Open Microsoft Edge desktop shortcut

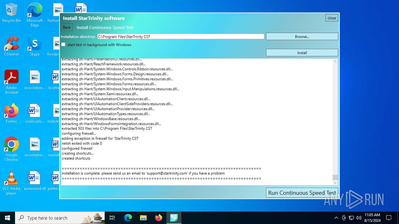35,15
